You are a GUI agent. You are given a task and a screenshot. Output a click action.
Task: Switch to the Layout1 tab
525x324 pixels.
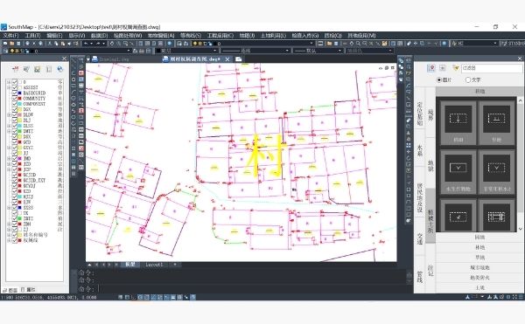pyautogui.click(x=154, y=265)
